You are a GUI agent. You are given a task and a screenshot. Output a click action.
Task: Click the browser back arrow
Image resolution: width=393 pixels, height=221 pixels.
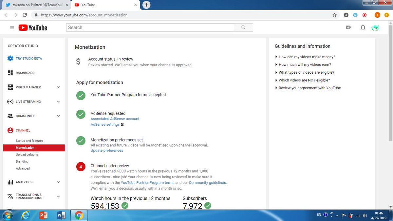6,15
